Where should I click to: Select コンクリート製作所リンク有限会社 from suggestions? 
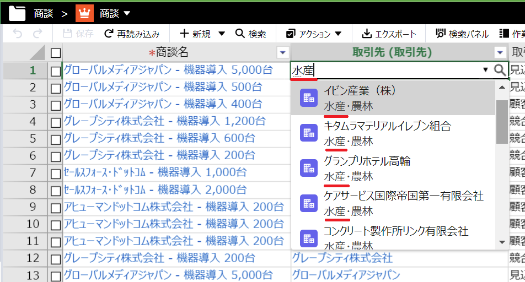coord(393,236)
